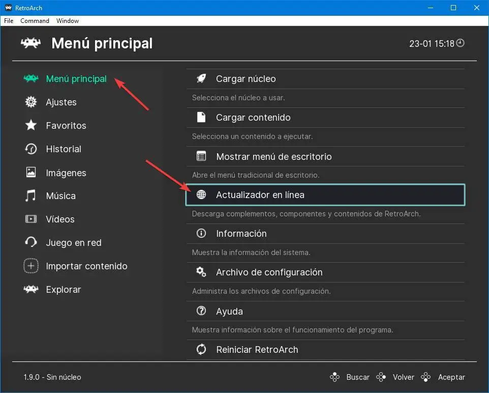
Task: Click the gamepad icon beside Volver
Action: 381,377
